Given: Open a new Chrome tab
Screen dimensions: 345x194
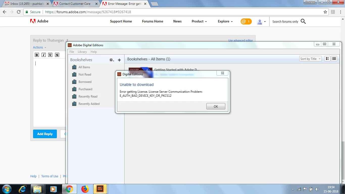Looking at the screenshot, I should click(x=154, y=4).
